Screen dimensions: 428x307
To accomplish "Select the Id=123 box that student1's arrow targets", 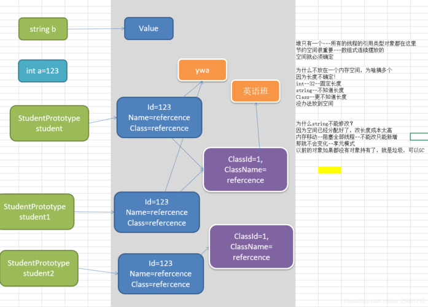I will click(157, 212).
